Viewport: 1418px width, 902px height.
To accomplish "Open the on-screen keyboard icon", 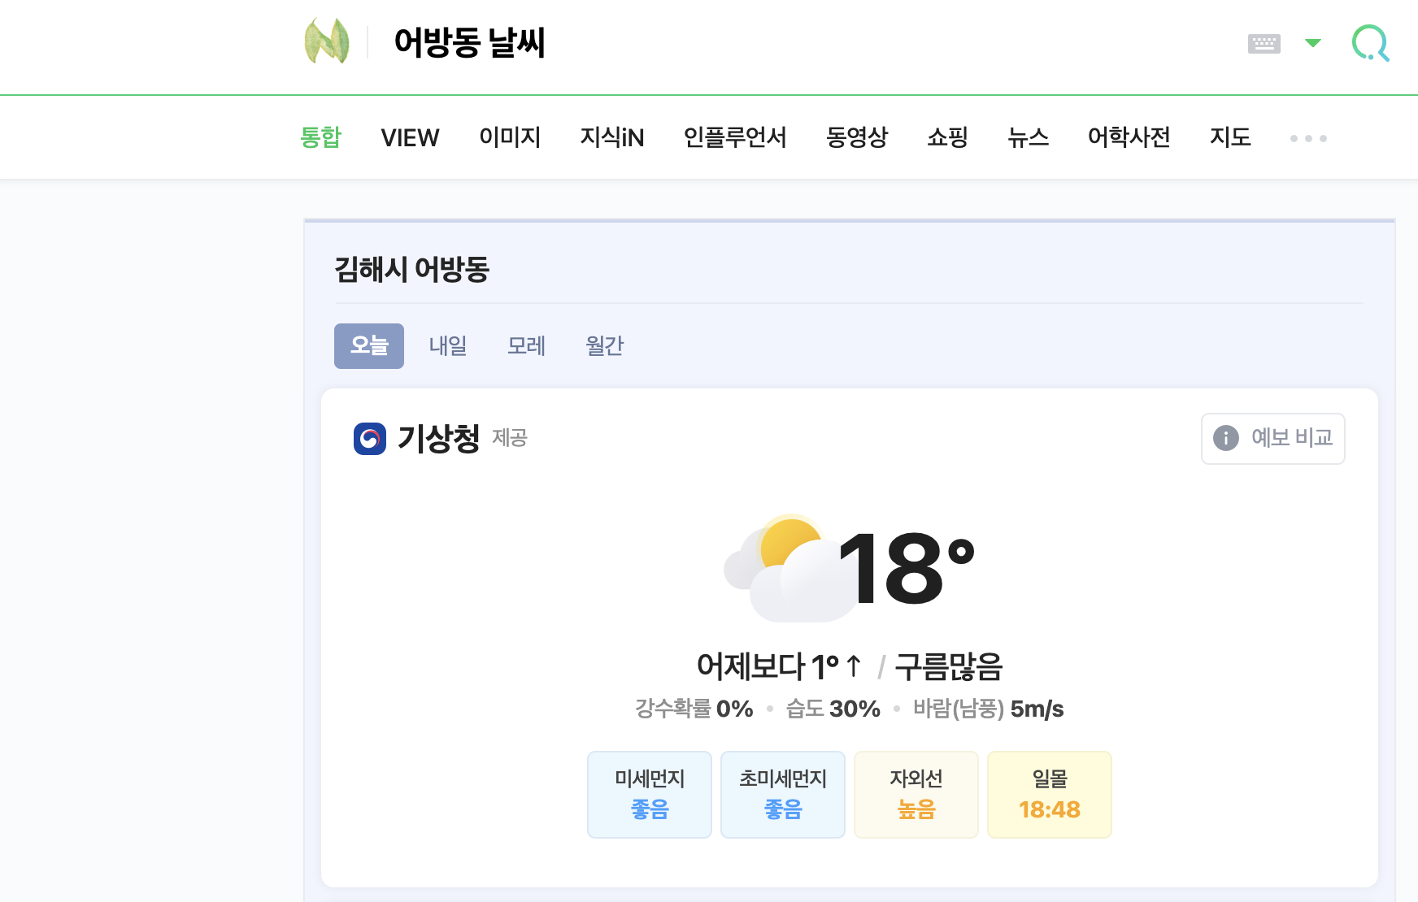I will point(1264,44).
